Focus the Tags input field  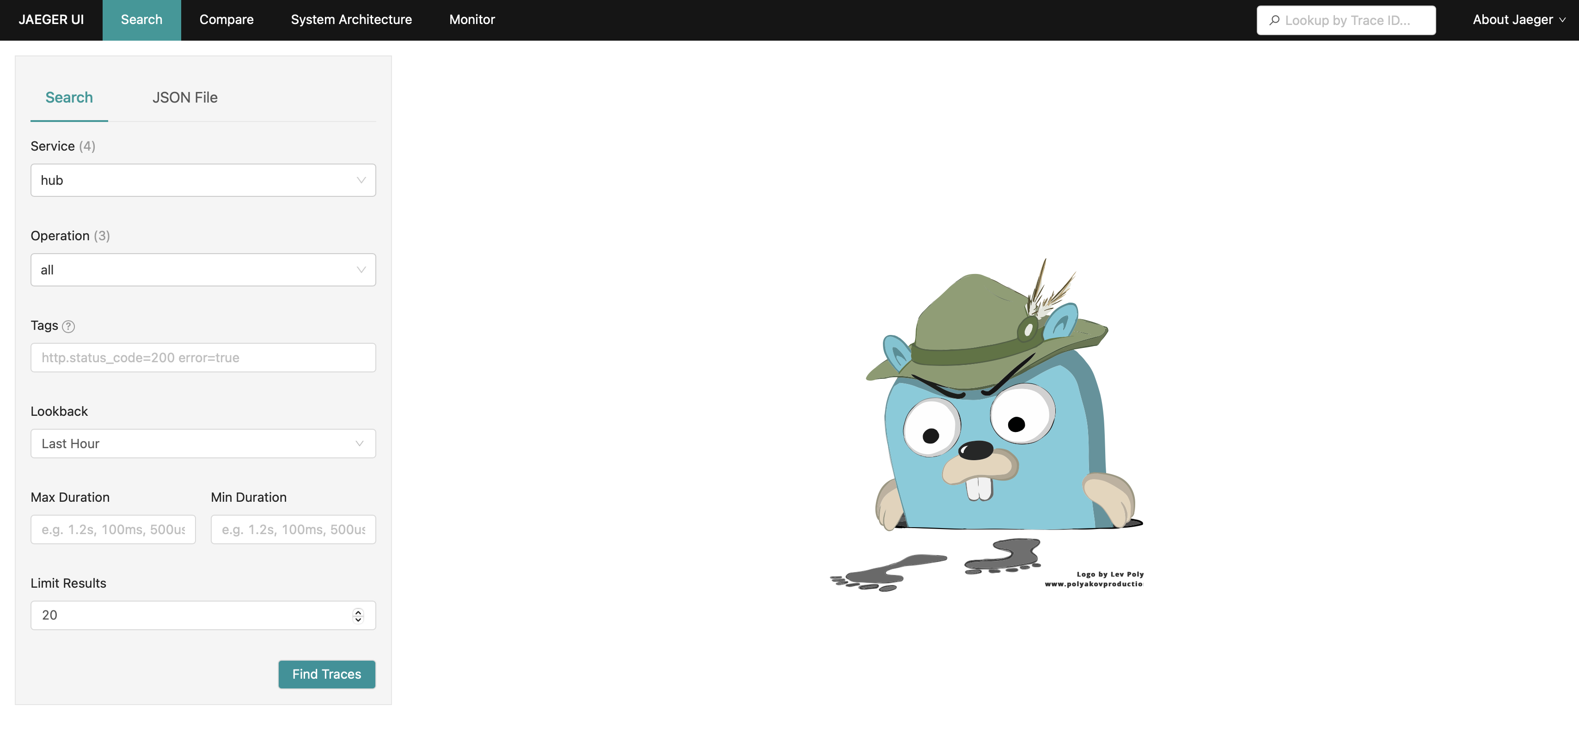point(203,358)
